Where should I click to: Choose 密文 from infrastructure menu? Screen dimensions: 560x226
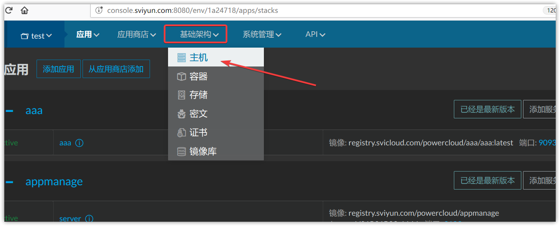216,114
